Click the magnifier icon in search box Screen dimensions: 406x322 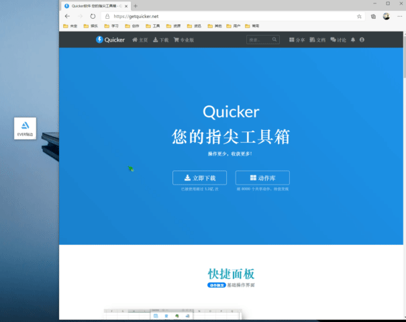coord(274,40)
